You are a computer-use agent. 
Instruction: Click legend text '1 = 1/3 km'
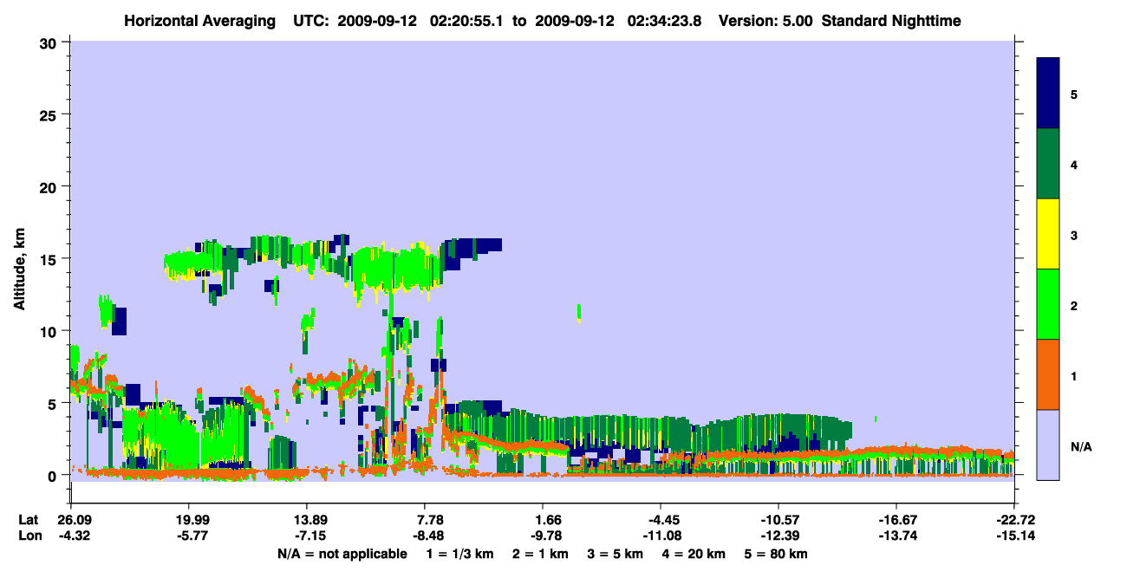click(459, 554)
